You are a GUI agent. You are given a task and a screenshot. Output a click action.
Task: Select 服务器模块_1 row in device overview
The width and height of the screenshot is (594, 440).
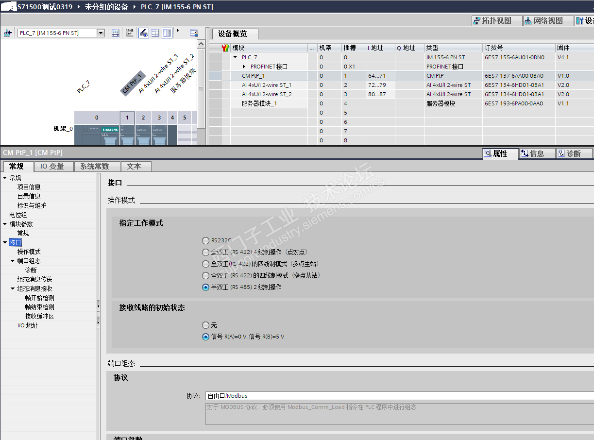pyautogui.click(x=401, y=103)
